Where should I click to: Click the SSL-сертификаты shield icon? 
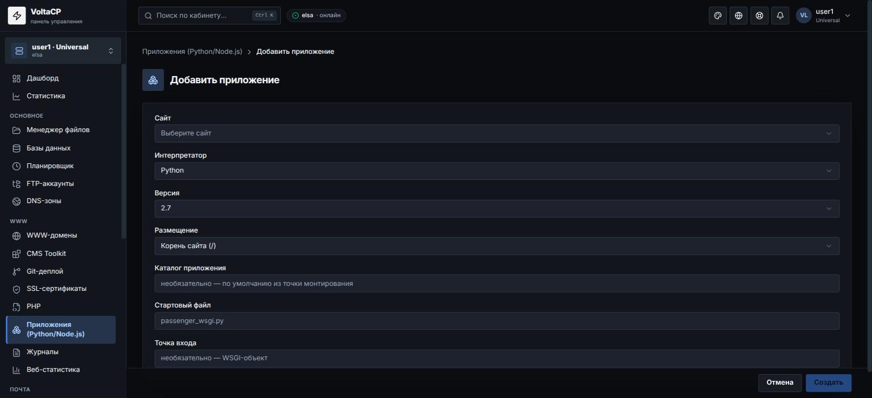point(17,289)
